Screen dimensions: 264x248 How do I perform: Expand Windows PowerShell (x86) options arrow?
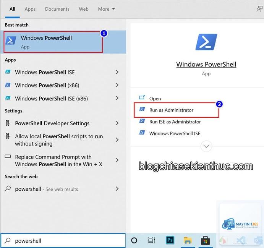pyautogui.click(x=117, y=85)
